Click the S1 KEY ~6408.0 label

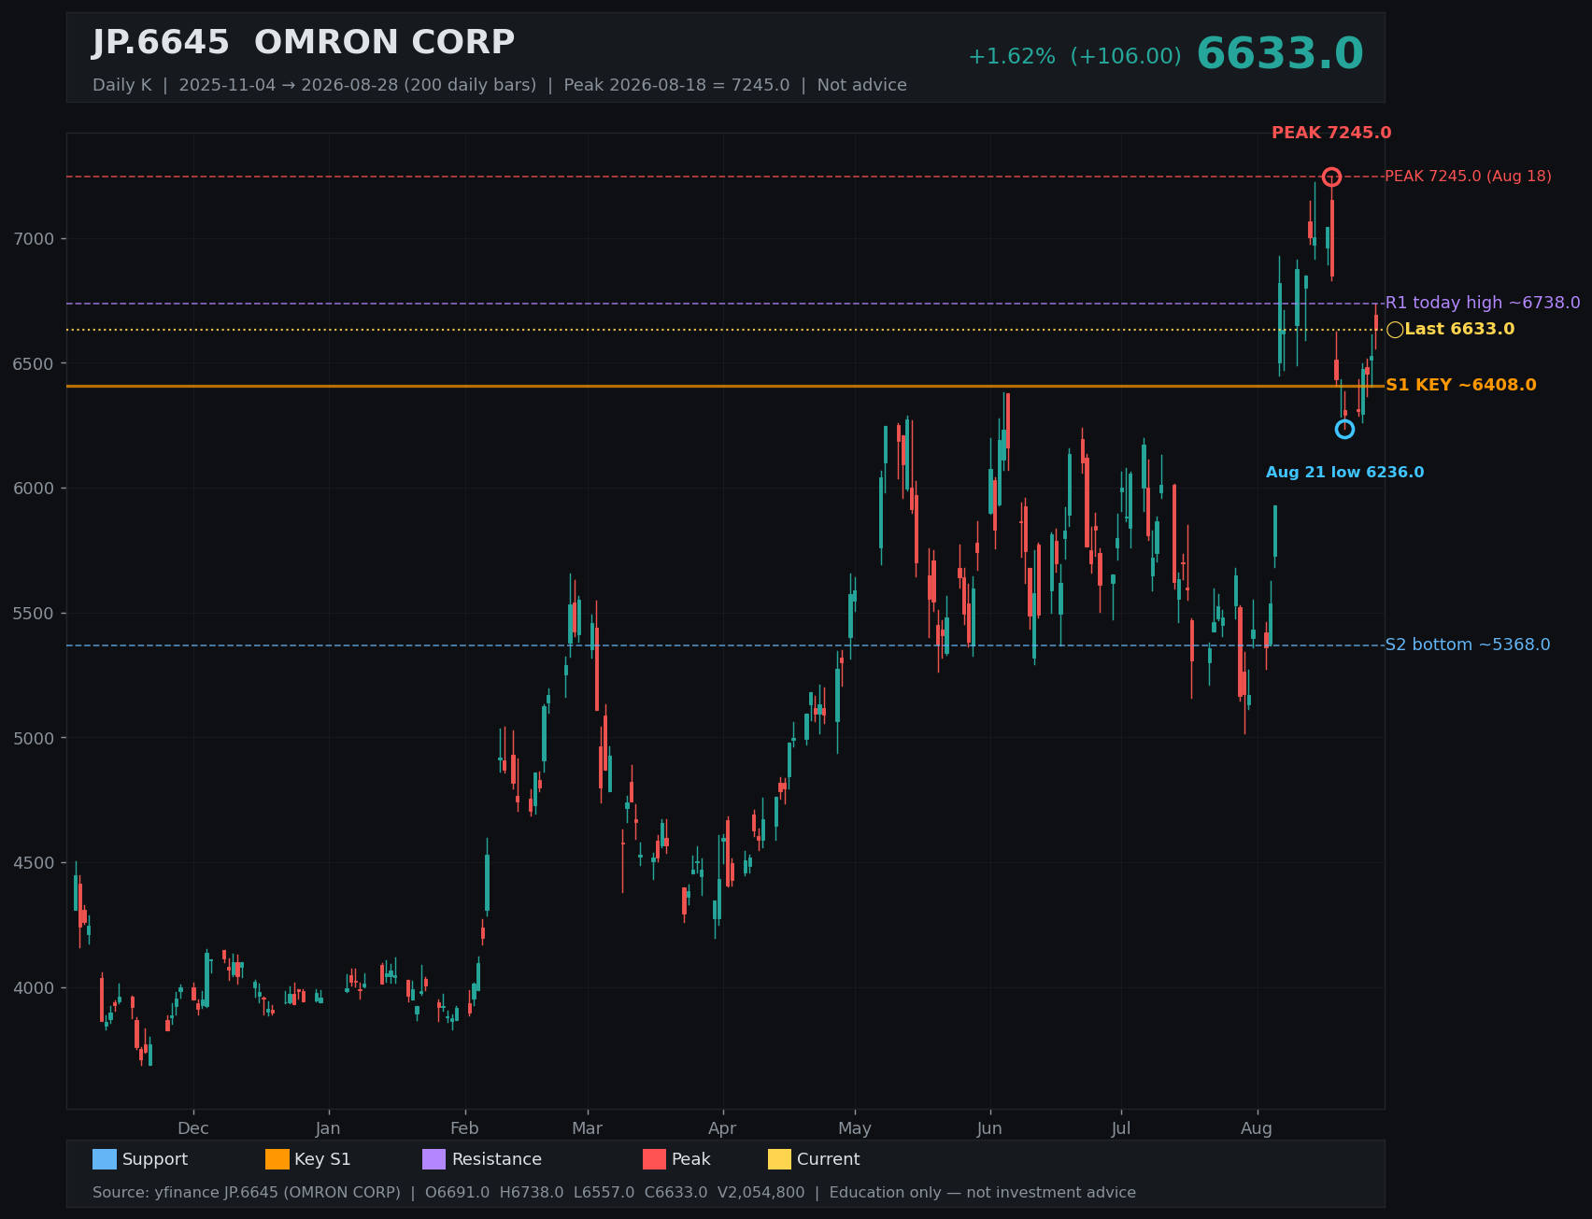(1460, 385)
